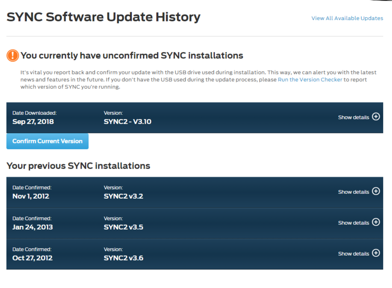Follow the Run the Version Checker link
Viewport: 392px width, 288px height.
point(310,79)
